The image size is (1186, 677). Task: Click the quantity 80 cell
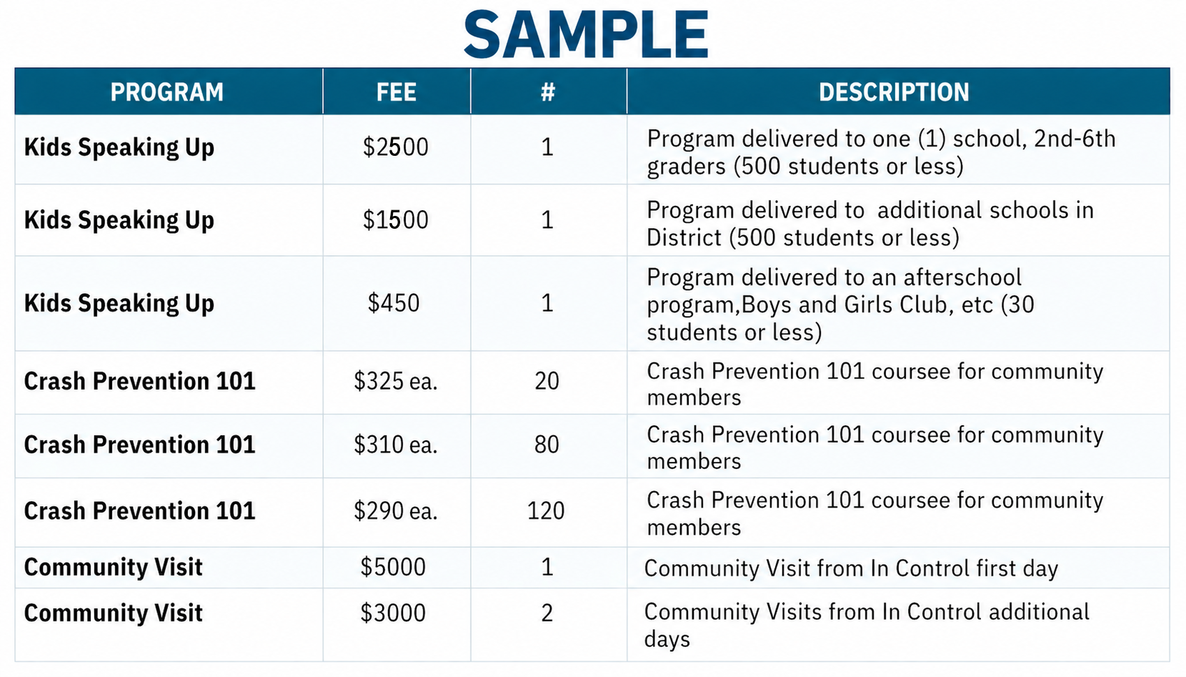click(x=547, y=445)
